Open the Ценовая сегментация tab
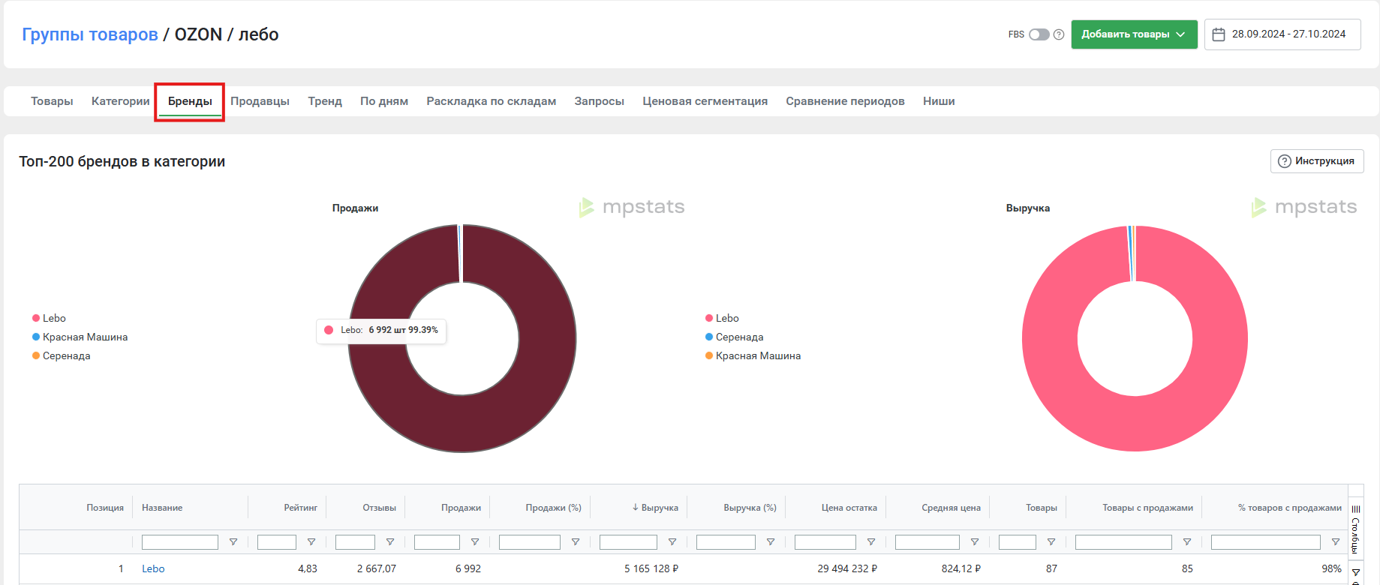The image size is (1380, 585). tap(705, 101)
